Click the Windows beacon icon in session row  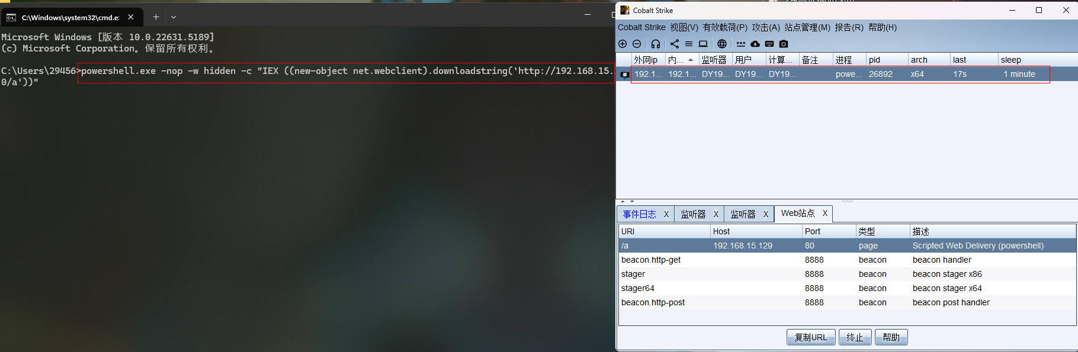[624, 75]
